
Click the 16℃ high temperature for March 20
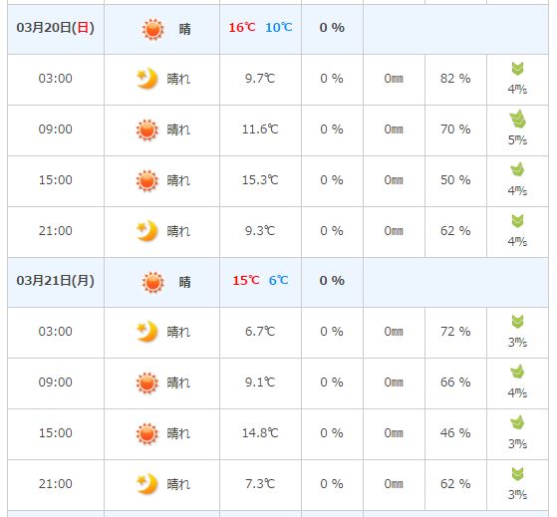click(x=242, y=27)
